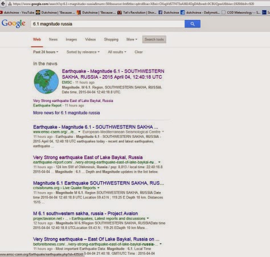Open news link Very Strong earthquake East of Lake Baykal
The image size is (270, 257).
73,101
